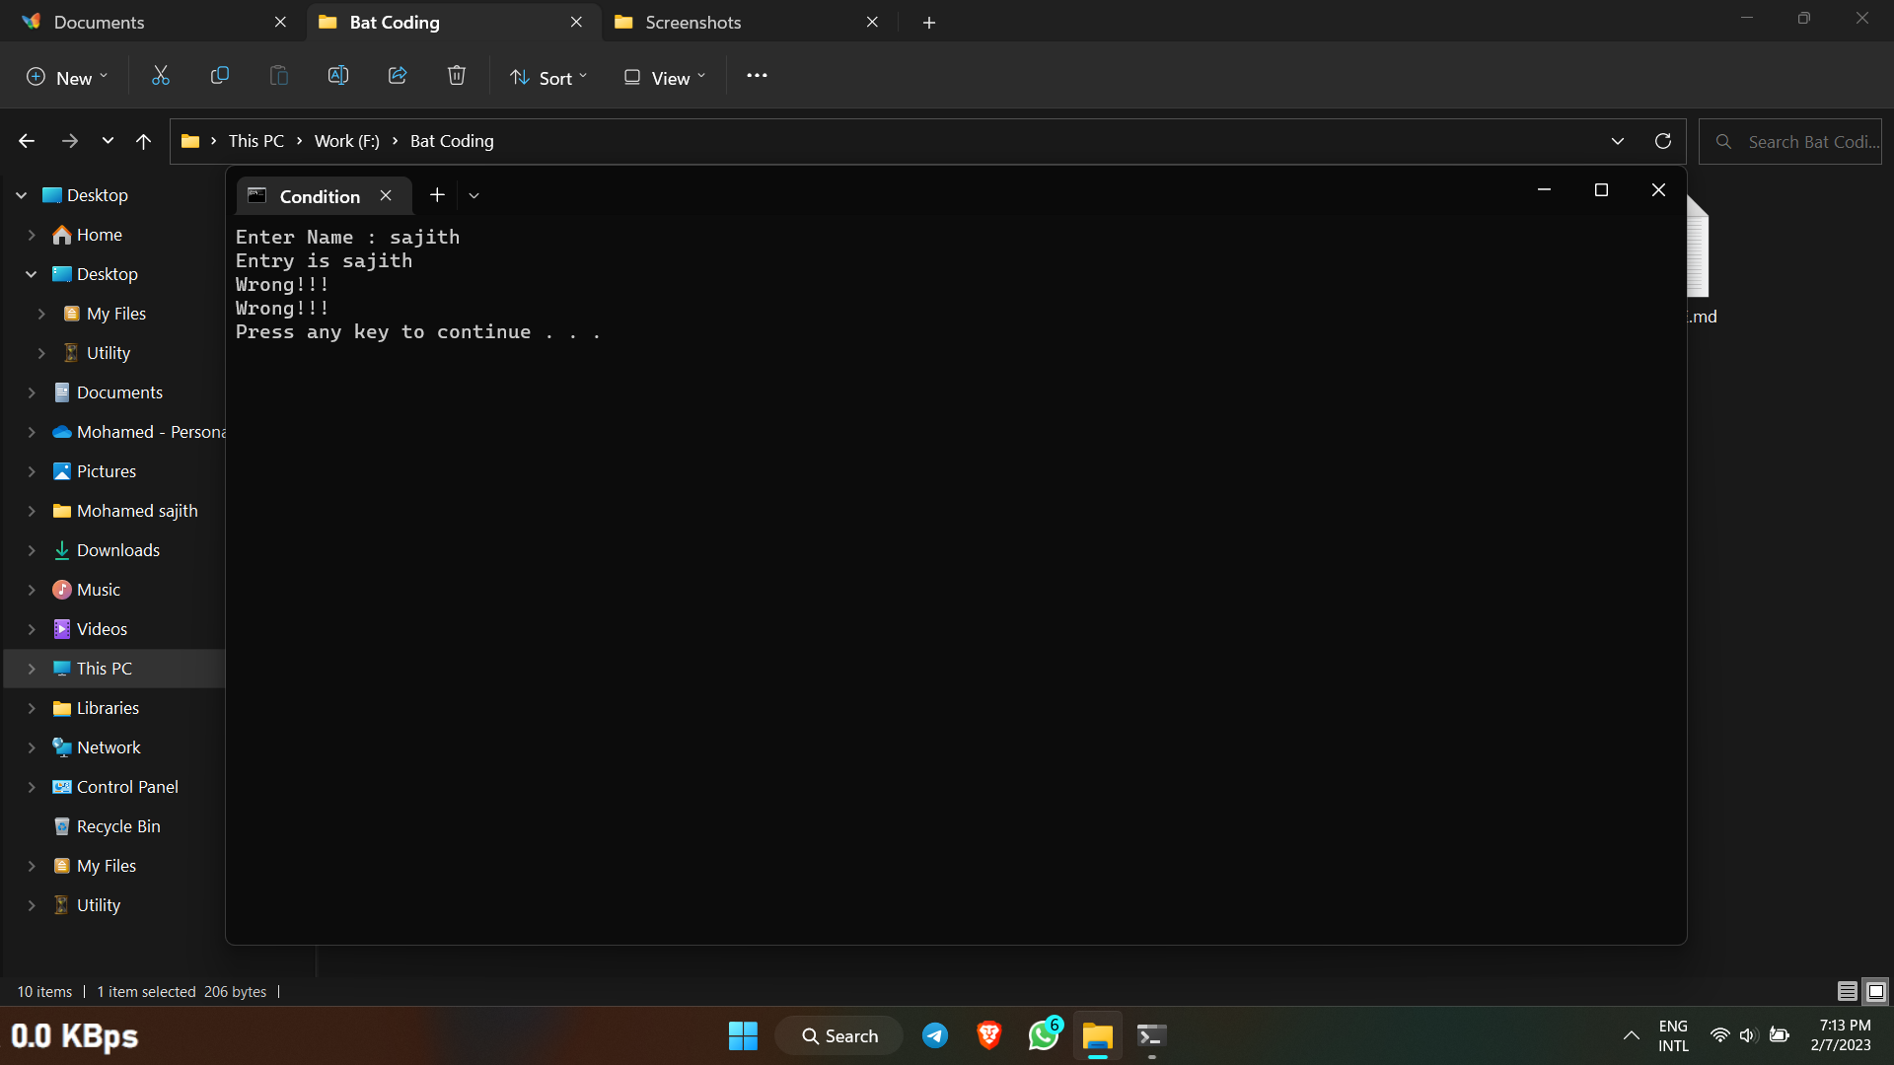The image size is (1894, 1065).
Task: Open WhatsApp from the taskbar
Action: point(1044,1035)
